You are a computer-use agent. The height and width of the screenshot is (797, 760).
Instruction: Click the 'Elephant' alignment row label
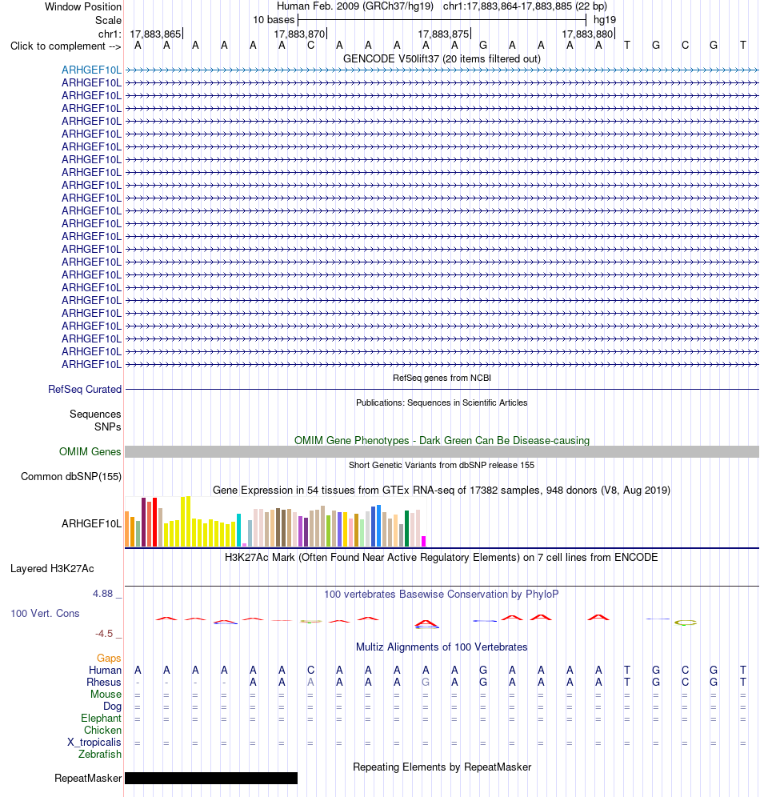point(102,719)
